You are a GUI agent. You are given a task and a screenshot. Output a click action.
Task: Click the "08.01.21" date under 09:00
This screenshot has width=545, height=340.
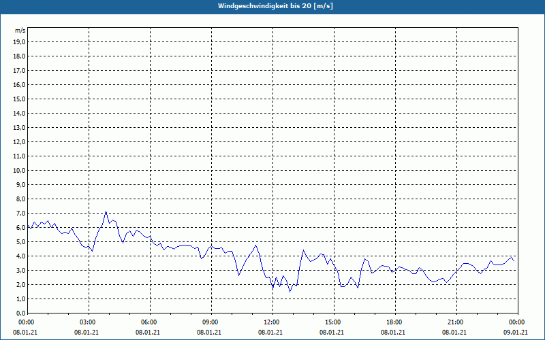[x=209, y=333]
